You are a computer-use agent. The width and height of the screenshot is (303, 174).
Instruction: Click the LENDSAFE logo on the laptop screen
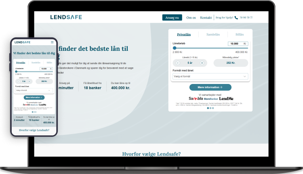(66, 17)
